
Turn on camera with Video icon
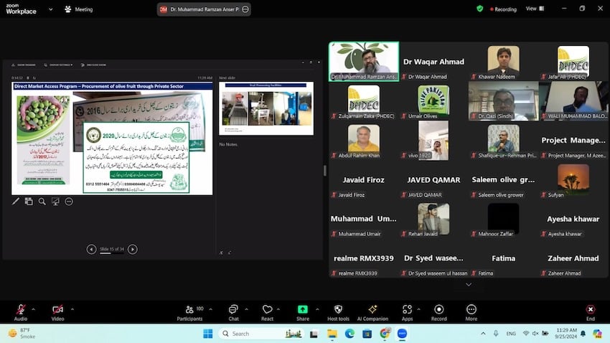click(x=57, y=309)
